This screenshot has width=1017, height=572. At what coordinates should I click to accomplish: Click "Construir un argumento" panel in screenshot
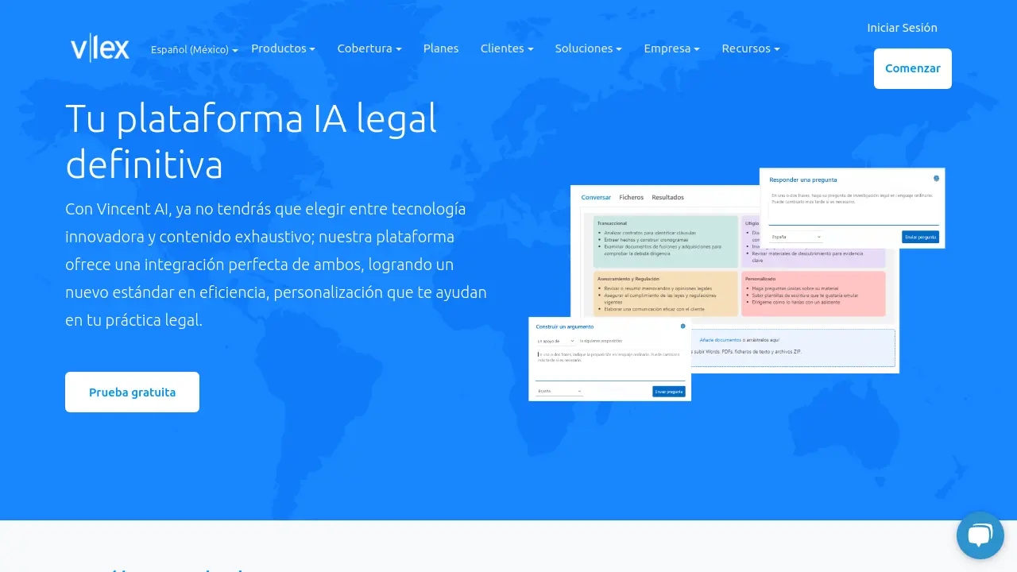coord(609,359)
